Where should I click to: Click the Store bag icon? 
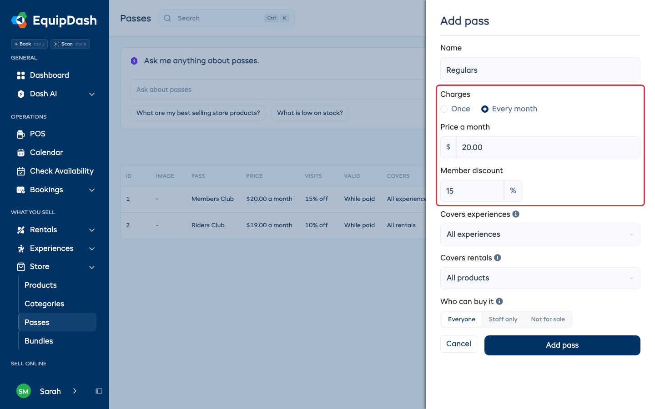point(21,267)
